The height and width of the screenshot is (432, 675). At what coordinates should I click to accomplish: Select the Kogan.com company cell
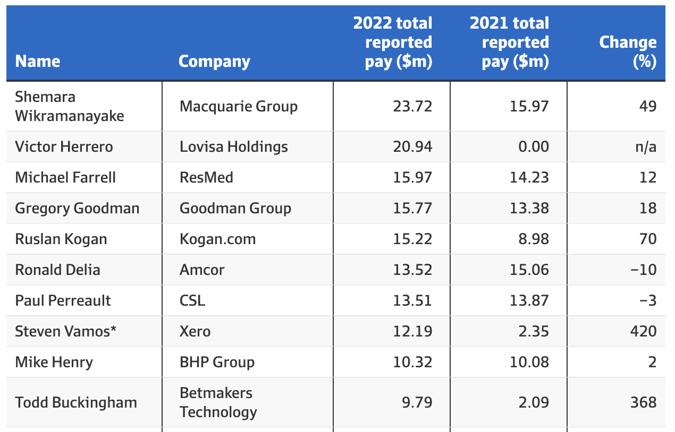(217, 239)
